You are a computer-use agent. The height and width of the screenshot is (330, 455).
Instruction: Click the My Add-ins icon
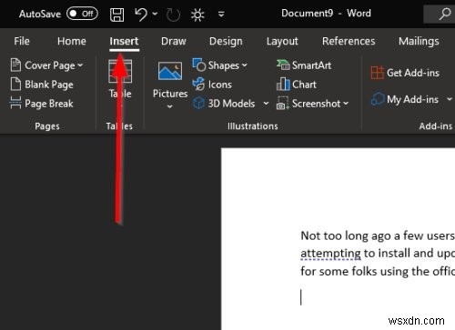coord(378,99)
